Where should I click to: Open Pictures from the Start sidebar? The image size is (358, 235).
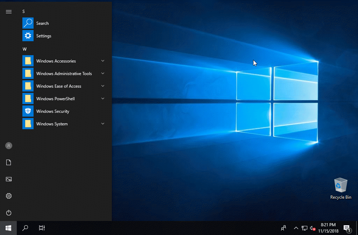point(9,179)
